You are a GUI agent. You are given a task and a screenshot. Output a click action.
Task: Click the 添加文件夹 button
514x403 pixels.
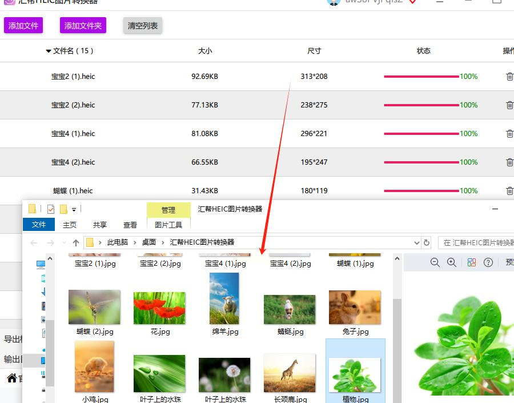pos(83,26)
